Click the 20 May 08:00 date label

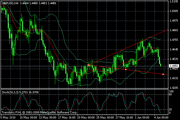coord(86,118)
